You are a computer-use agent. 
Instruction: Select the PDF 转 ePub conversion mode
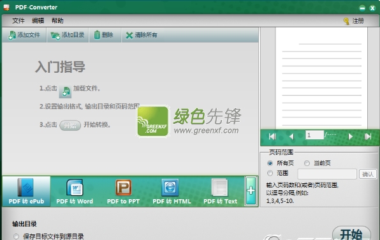[26, 191]
